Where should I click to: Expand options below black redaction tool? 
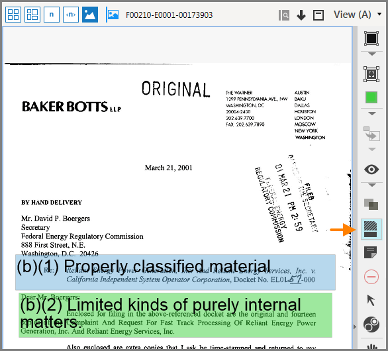(x=371, y=54)
